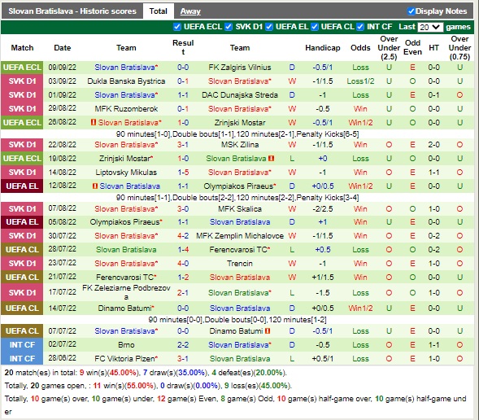Image resolution: width=479 pixels, height=420 pixels.
Task: Open Zrinjski Mostar link on 26/08/22 row
Action: [240, 122]
